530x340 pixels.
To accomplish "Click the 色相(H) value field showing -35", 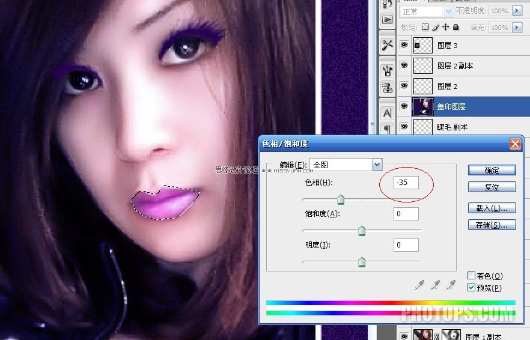I will point(406,183).
